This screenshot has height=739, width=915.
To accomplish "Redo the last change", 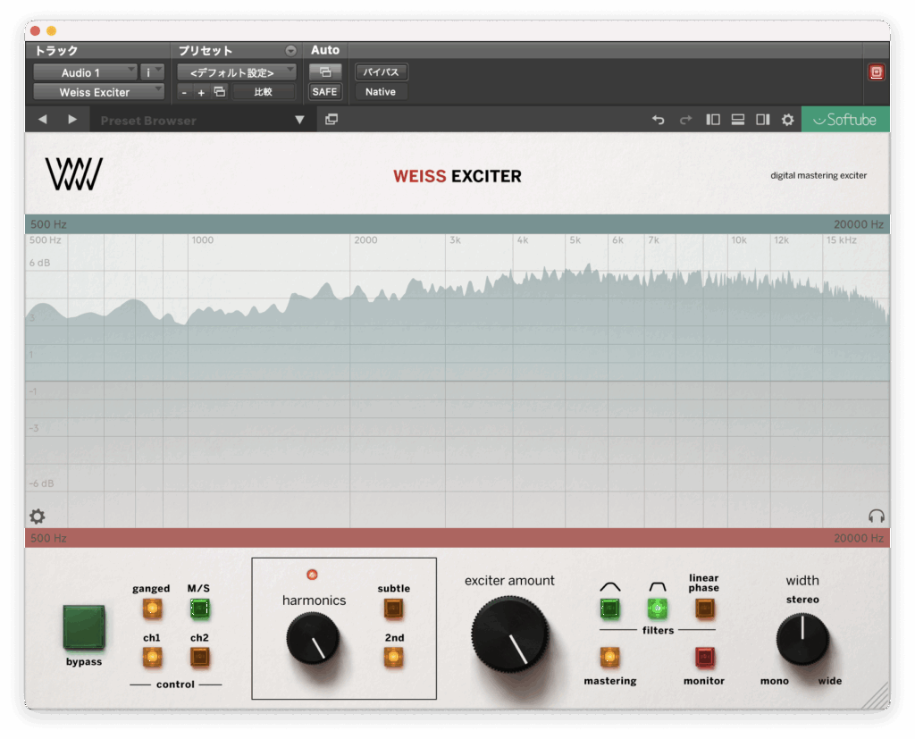I will [x=685, y=120].
